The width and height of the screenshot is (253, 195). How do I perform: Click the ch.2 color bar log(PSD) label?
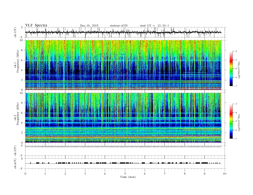click(239, 122)
